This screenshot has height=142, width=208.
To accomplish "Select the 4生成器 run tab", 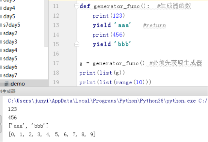I will coord(8,91).
